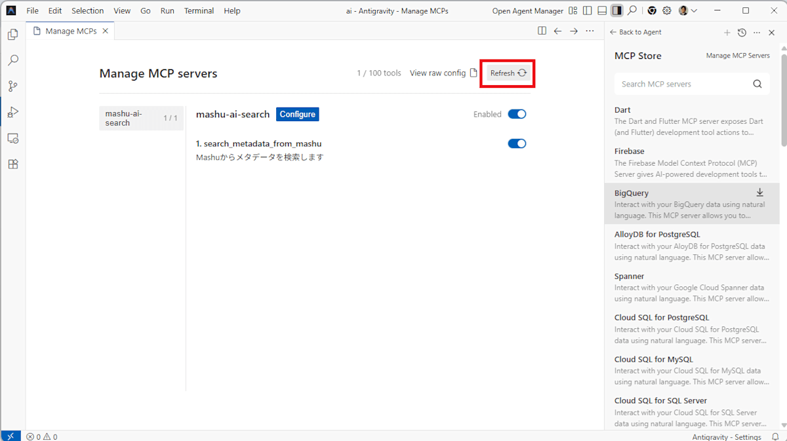Toggle the agent side panel icon
787x441 pixels.
(x=616, y=10)
